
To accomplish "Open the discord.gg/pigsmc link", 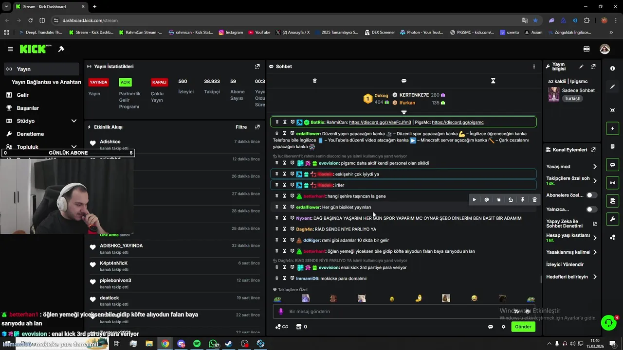I will click(x=458, y=122).
